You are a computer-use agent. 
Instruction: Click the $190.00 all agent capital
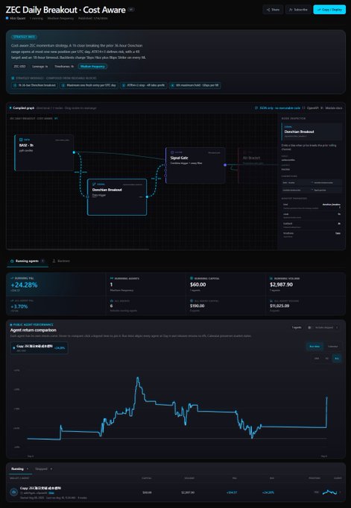click(x=197, y=306)
